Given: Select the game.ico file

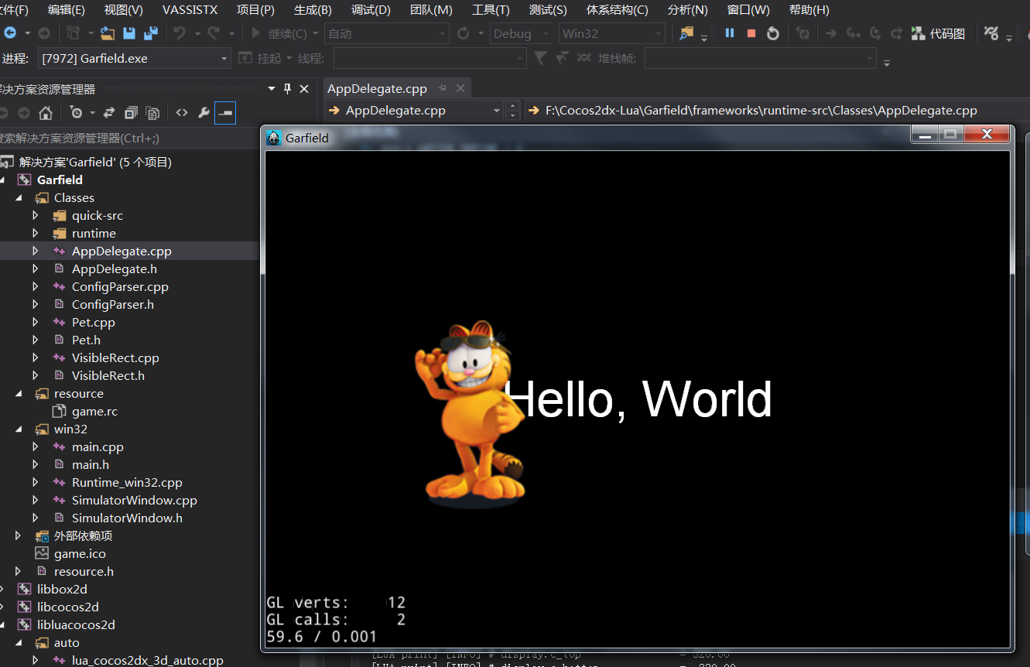Looking at the screenshot, I should 80,553.
